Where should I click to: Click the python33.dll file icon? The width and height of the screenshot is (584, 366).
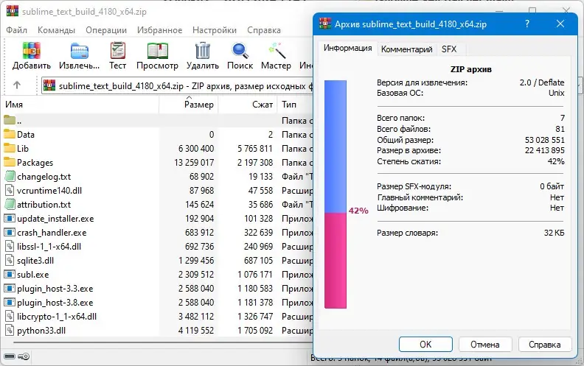(x=10, y=331)
